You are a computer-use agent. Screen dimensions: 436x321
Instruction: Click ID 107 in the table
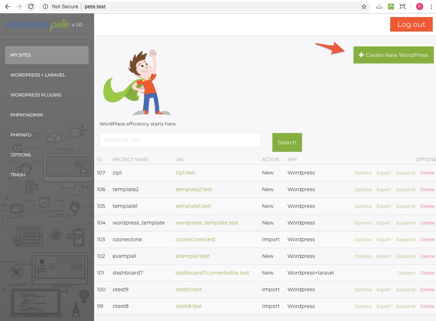coord(101,173)
